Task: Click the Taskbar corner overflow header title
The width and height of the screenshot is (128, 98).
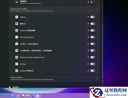Action: (x=19, y=9)
